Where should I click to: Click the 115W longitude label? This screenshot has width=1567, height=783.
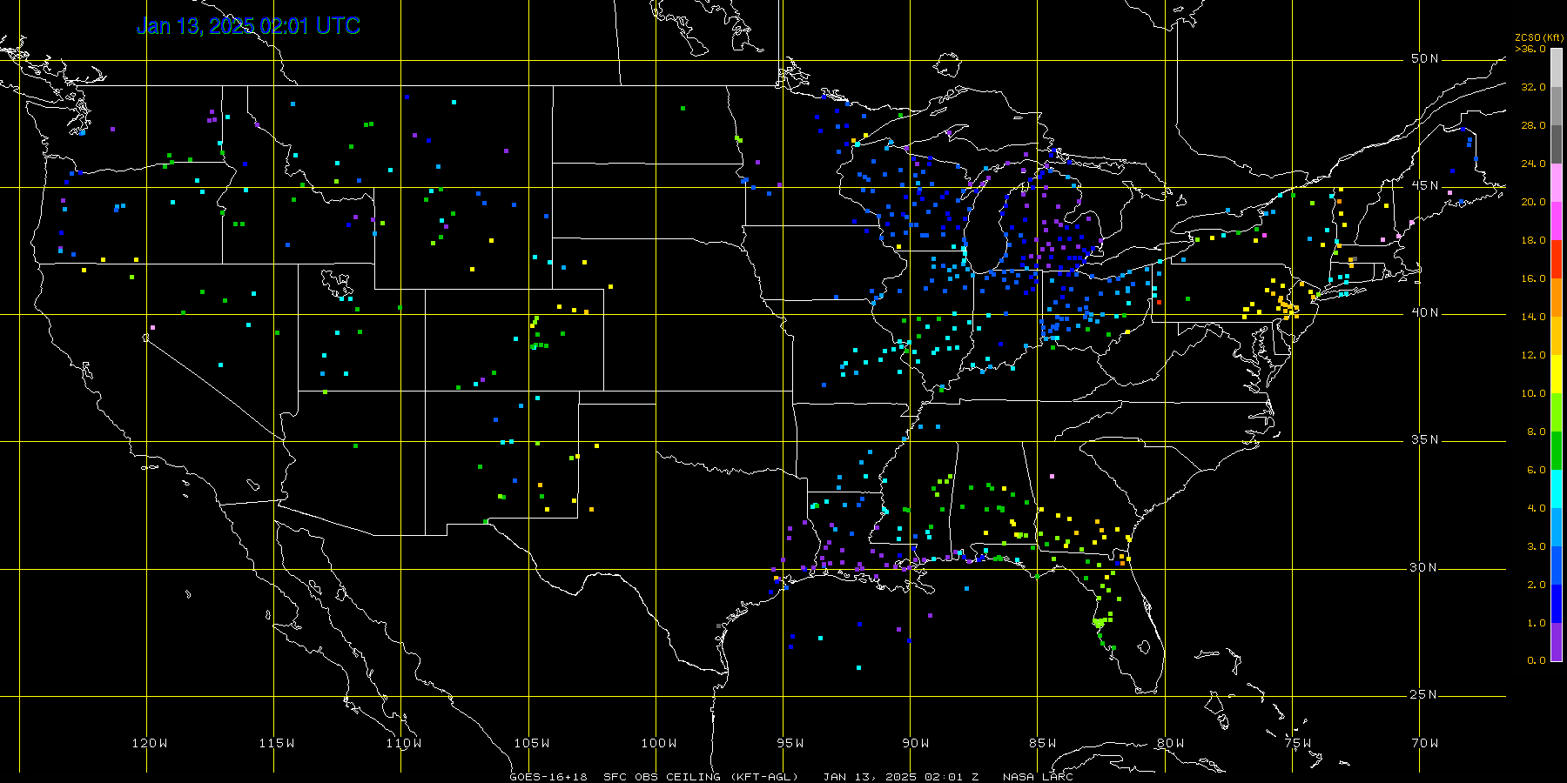277,743
